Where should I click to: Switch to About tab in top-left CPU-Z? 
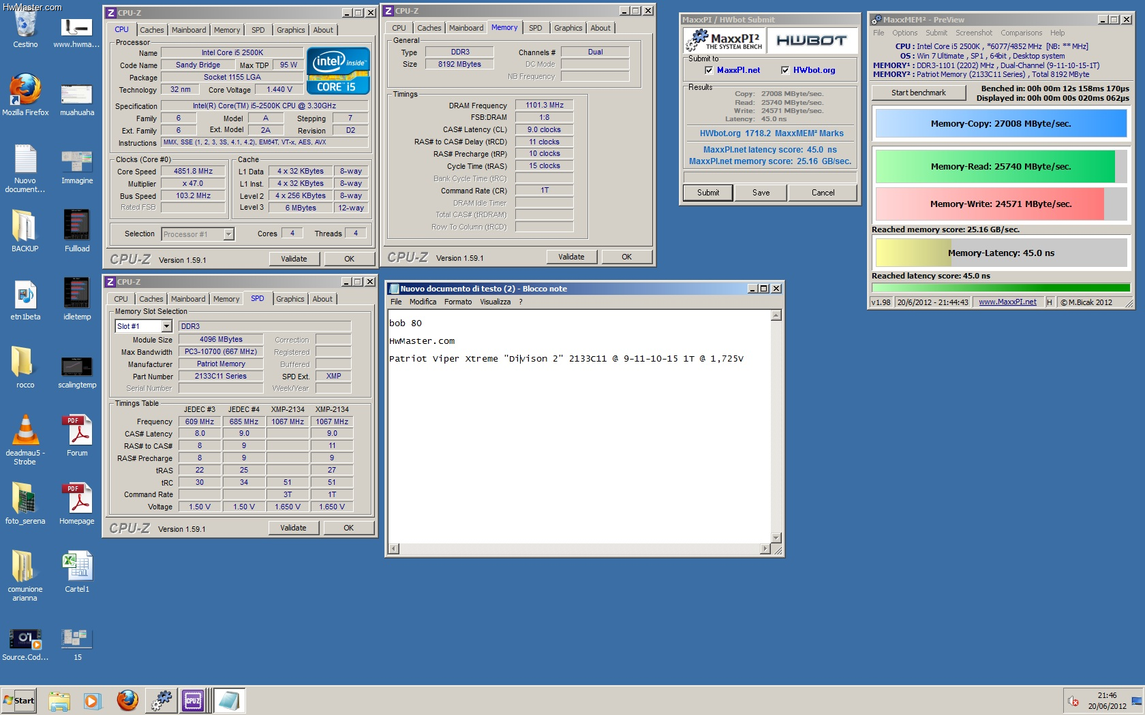coord(323,30)
